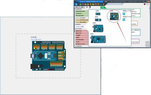
Task: Click the blue plus icon for nano board compatibility
Action: [x=124, y=14]
